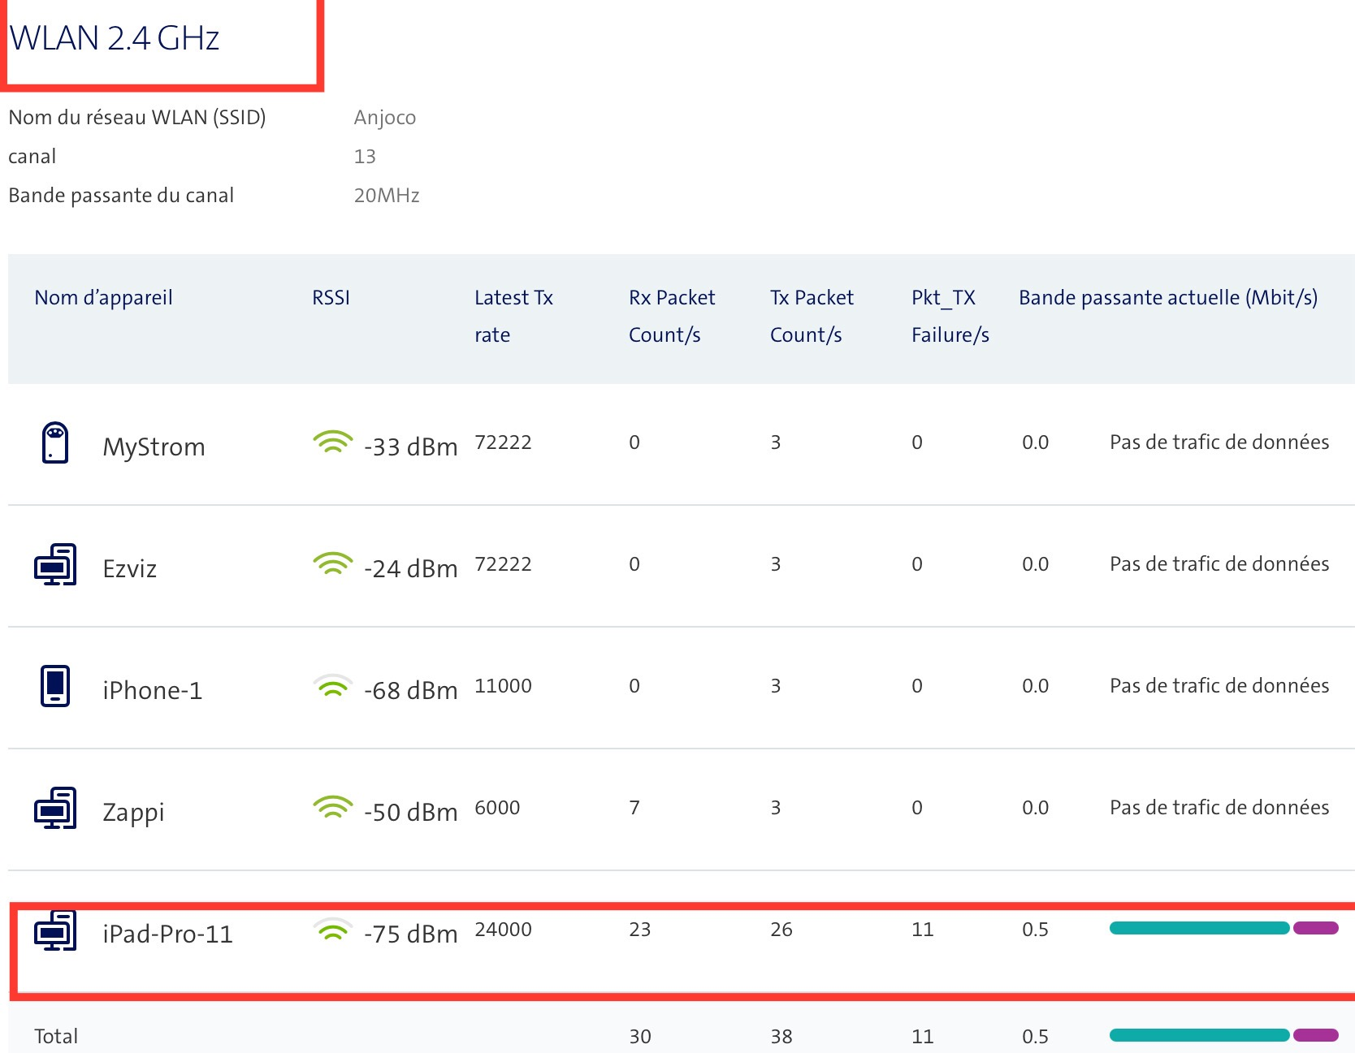The image size is (1355, 1053).
Task: Click the Zappi computer device icon
Action: click(54, 808)
